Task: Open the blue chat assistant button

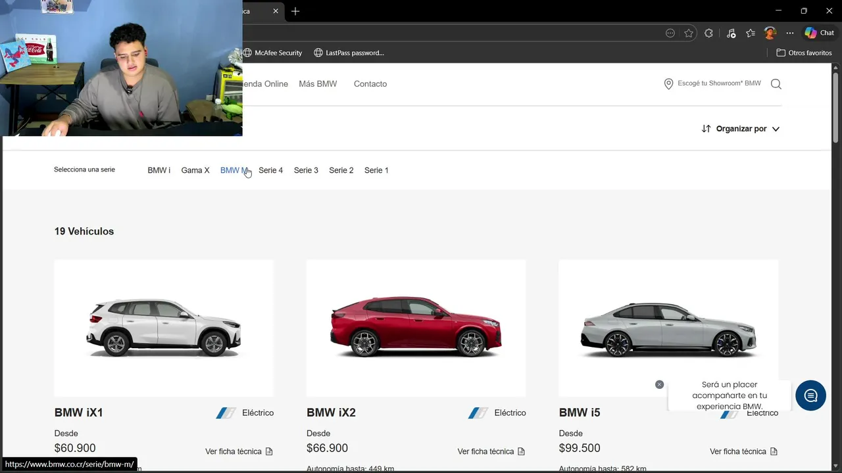Action: (x=810, y=395)
